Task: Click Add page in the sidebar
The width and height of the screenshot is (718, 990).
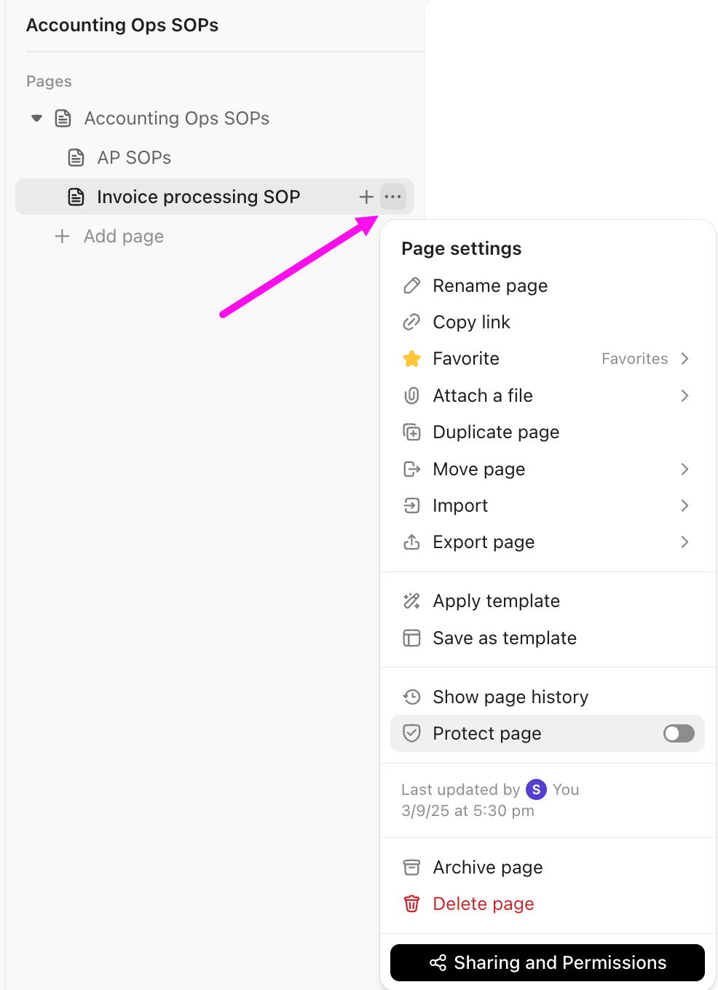Action: pos(123,236)
